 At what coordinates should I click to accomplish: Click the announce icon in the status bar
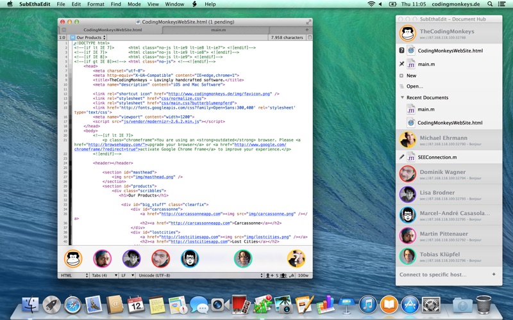292,276
